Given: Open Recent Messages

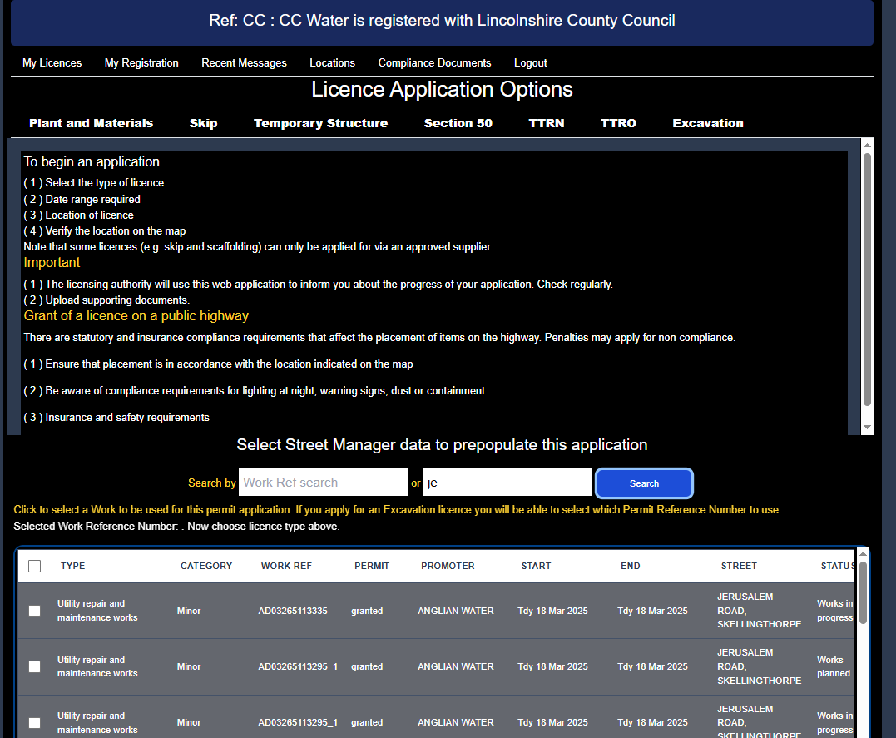Looking at the screenshot, I should coord(244,62).
